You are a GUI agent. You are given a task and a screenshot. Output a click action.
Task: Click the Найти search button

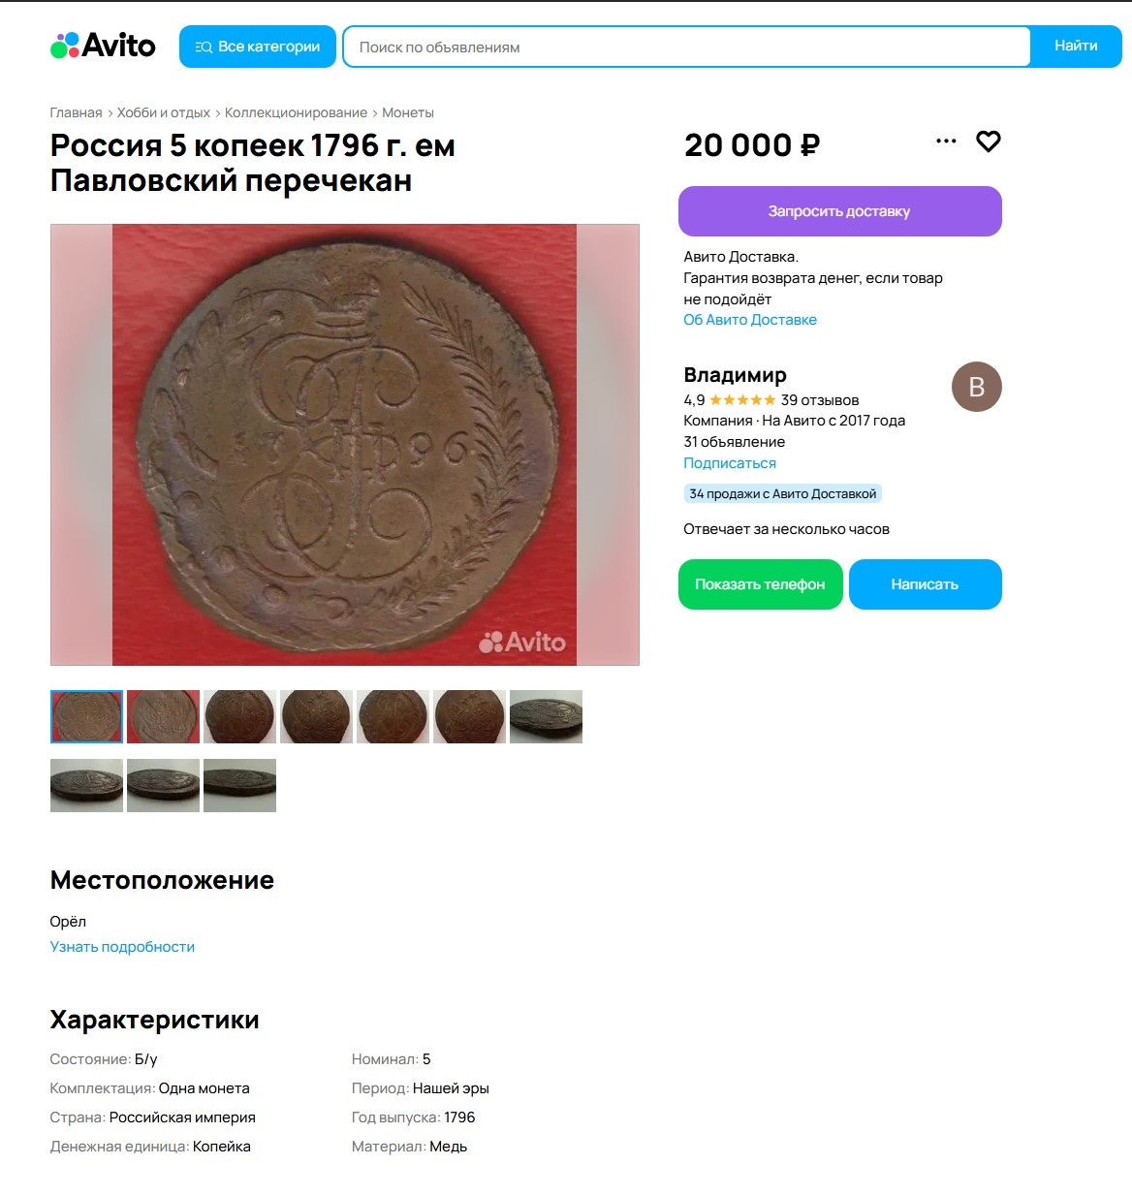tap(1076, 47)
